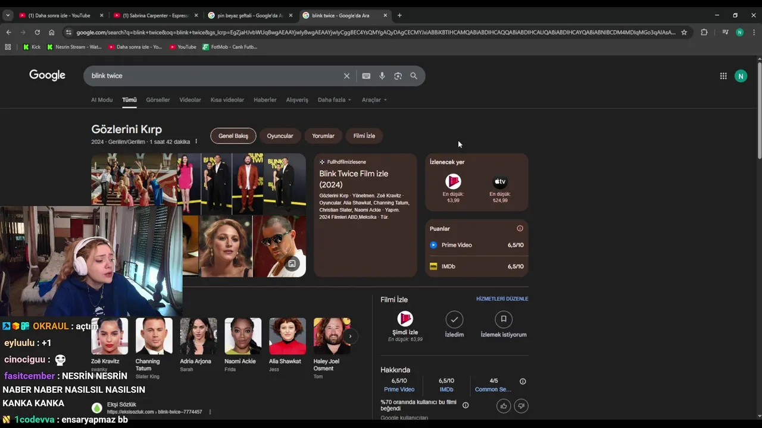This screenshot has width=762, height=428.
Task: Open image gallery icon on photos
Action: (292, 263)
